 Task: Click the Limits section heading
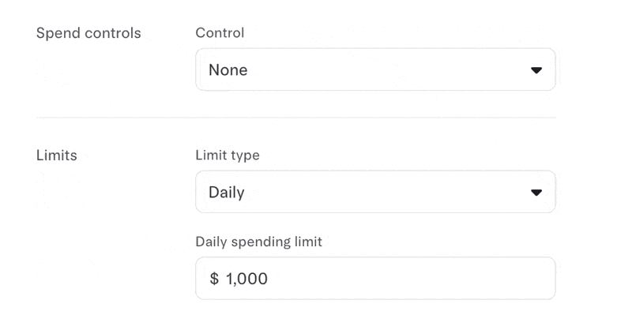pyautogui.click(x=56, y=156)
